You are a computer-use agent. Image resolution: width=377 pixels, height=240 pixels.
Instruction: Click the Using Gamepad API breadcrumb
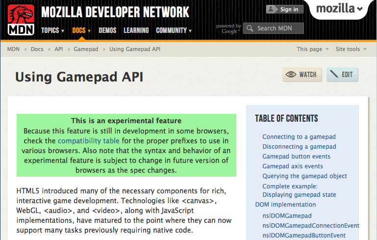pyautogui.click(x=135, y=49)
